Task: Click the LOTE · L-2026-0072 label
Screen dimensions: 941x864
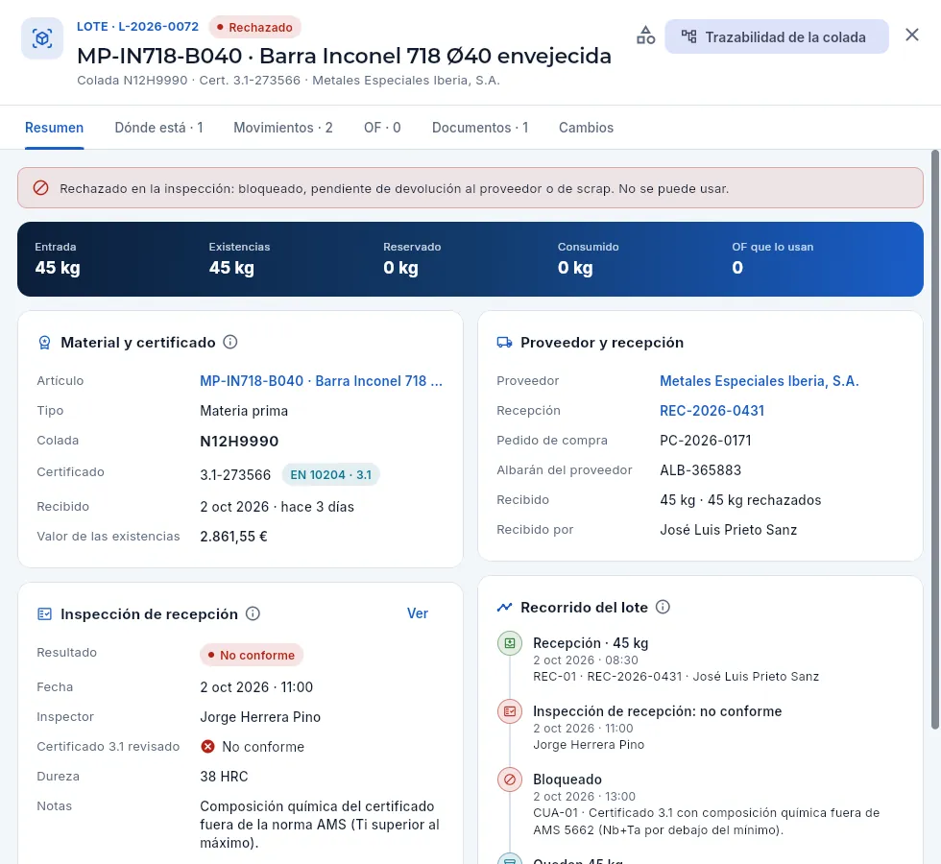Action: click(137, 27)
